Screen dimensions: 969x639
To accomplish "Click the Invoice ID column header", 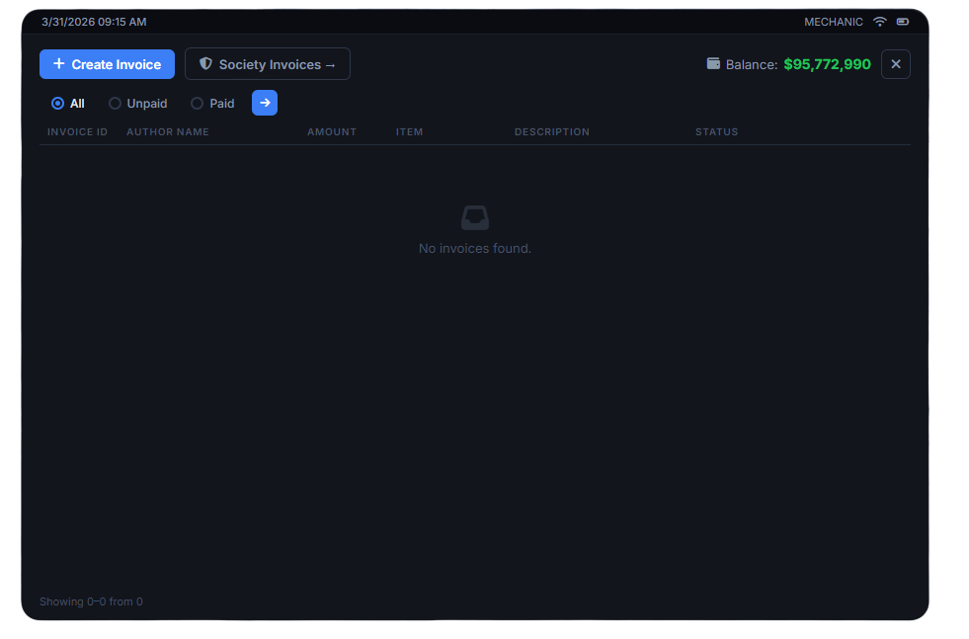I will tap(78, 131).
